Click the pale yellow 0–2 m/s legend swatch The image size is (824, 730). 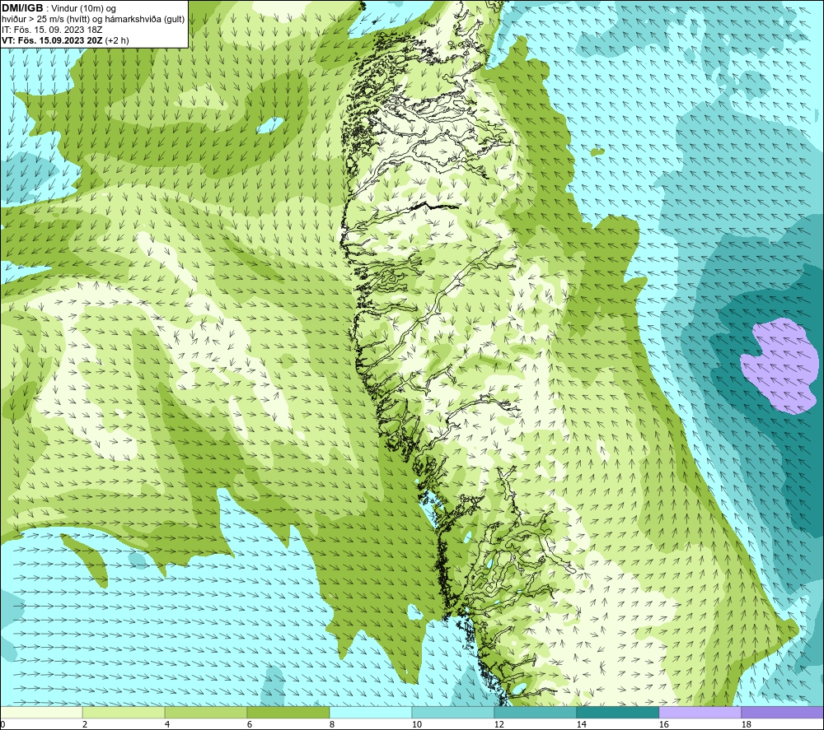pos(41,712)
